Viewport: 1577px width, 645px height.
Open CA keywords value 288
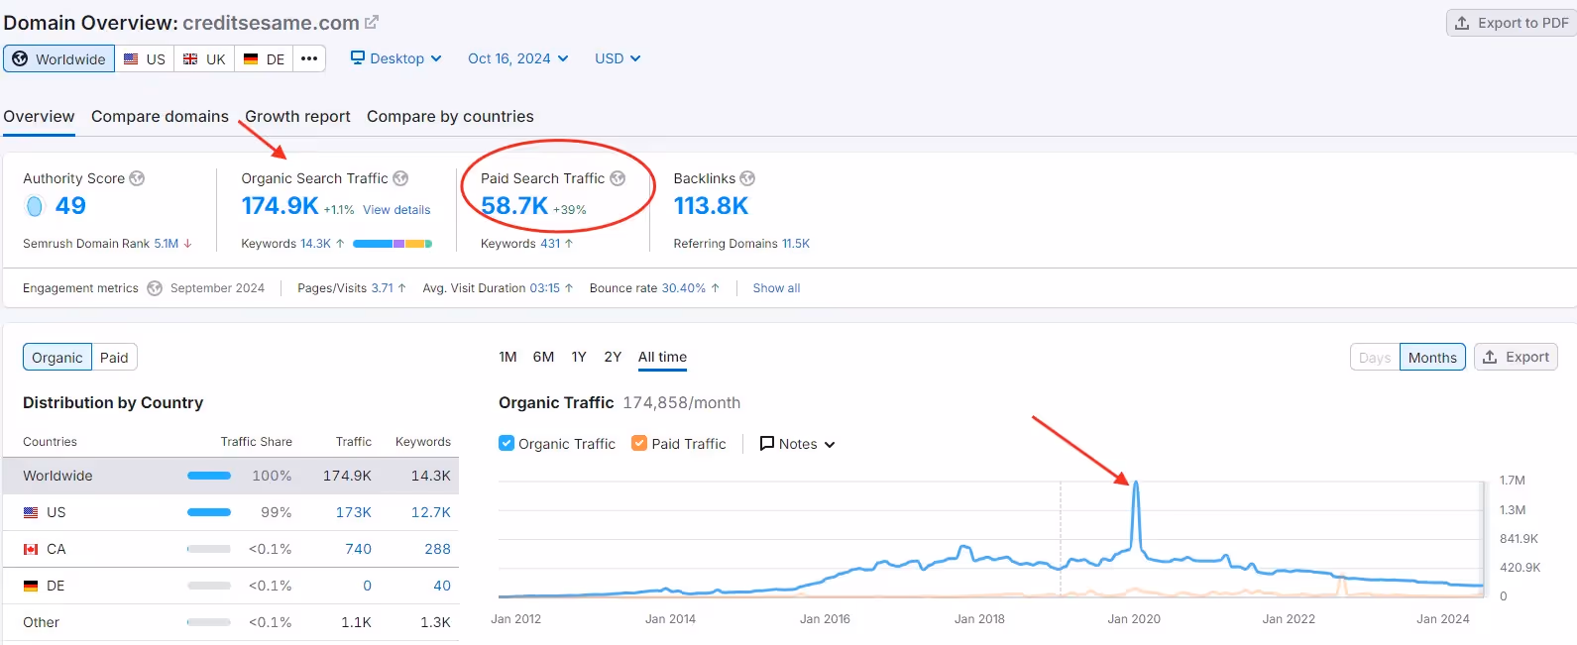pos(437,549)
